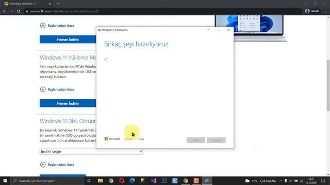Open the first Chrome icon next to File Explorer

[111, 180]
